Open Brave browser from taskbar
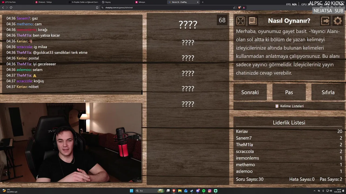The height and width of the screenshot is (194, 346). click(x=174, y=191)
